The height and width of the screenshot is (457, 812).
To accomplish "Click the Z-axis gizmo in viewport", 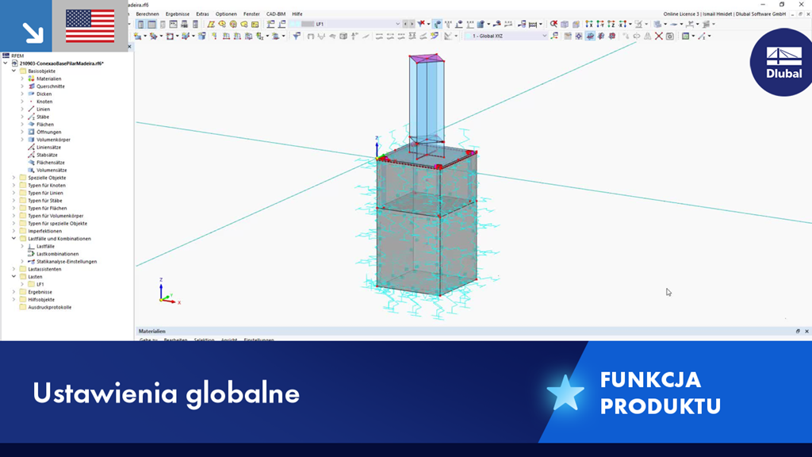I will [161, 287].
